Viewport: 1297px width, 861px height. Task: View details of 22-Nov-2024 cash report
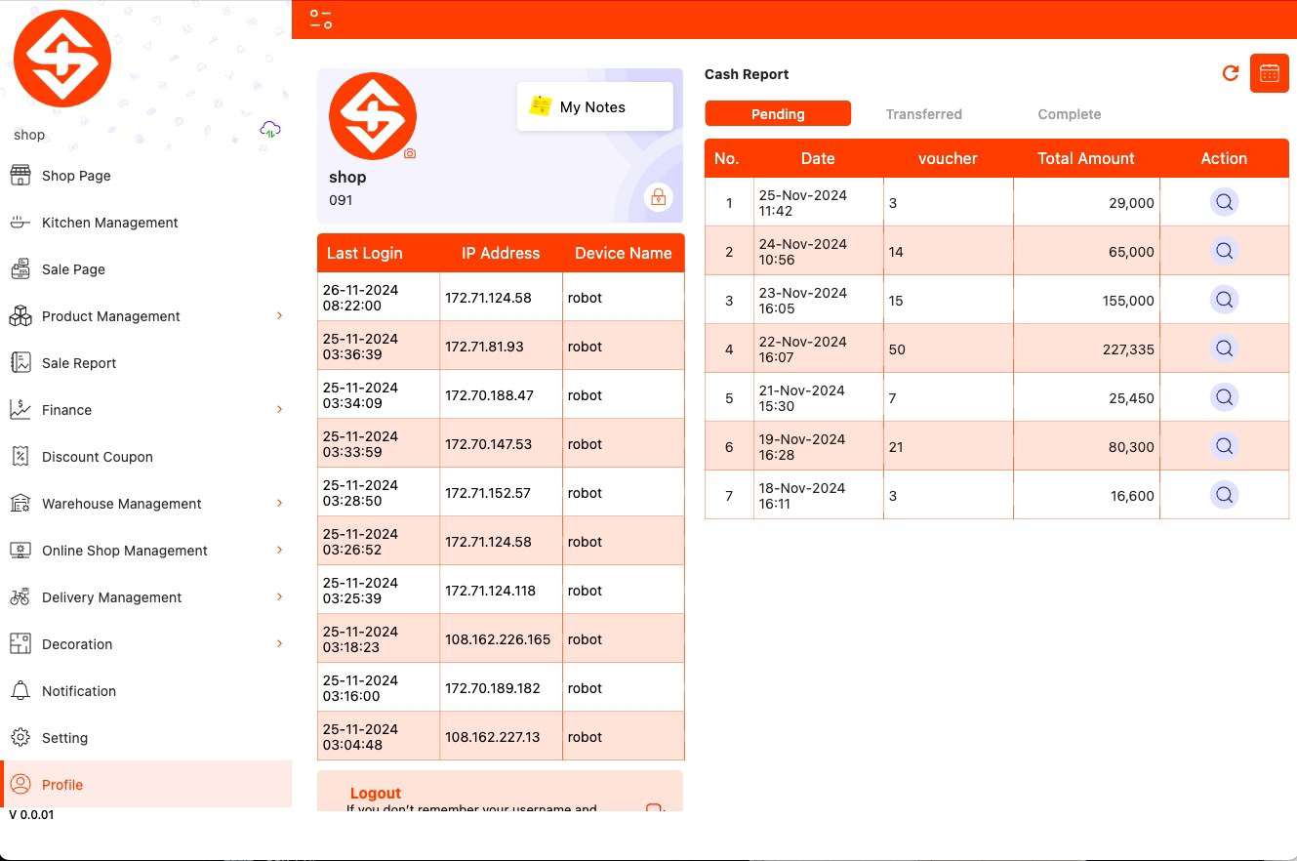click(x=1225, y=348)
